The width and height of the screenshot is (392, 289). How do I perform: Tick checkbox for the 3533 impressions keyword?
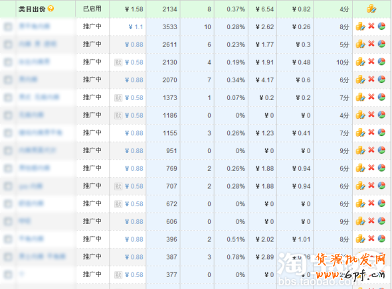8,27
